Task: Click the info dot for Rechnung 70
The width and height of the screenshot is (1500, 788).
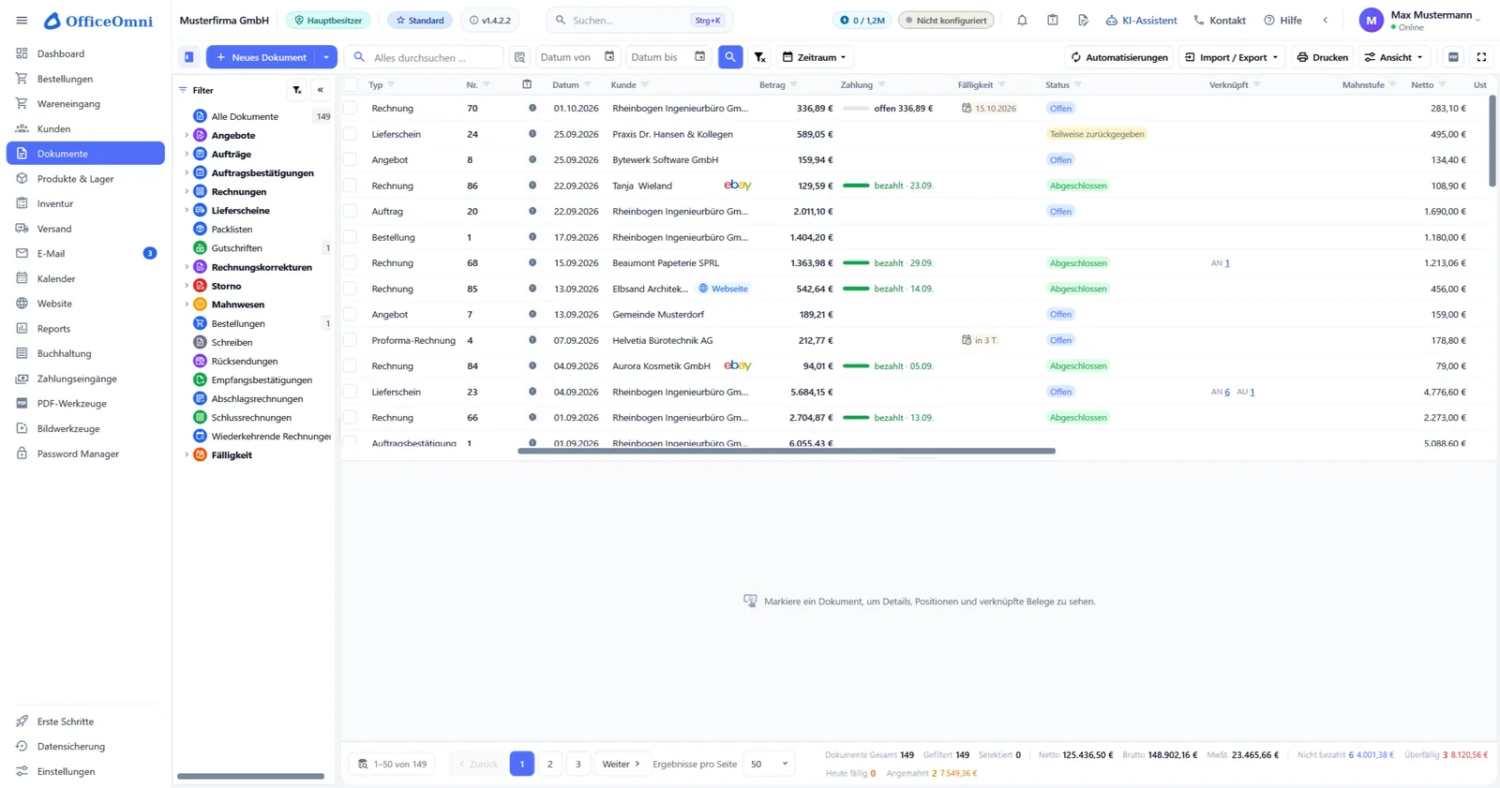Action: point(532,108)
